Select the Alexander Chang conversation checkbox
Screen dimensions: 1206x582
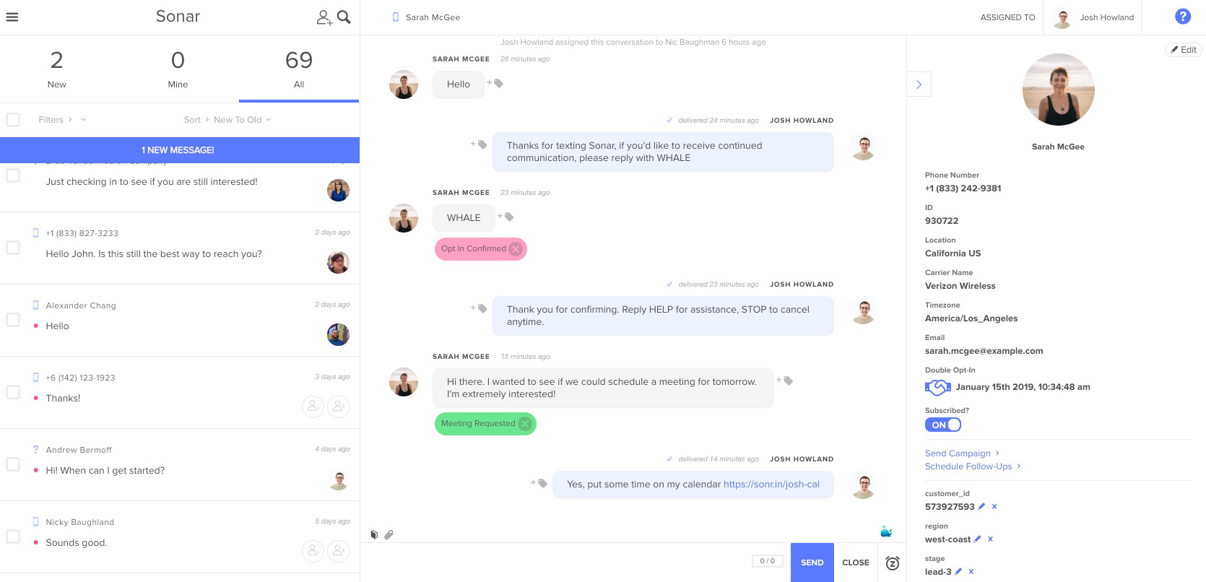[13, 320]
